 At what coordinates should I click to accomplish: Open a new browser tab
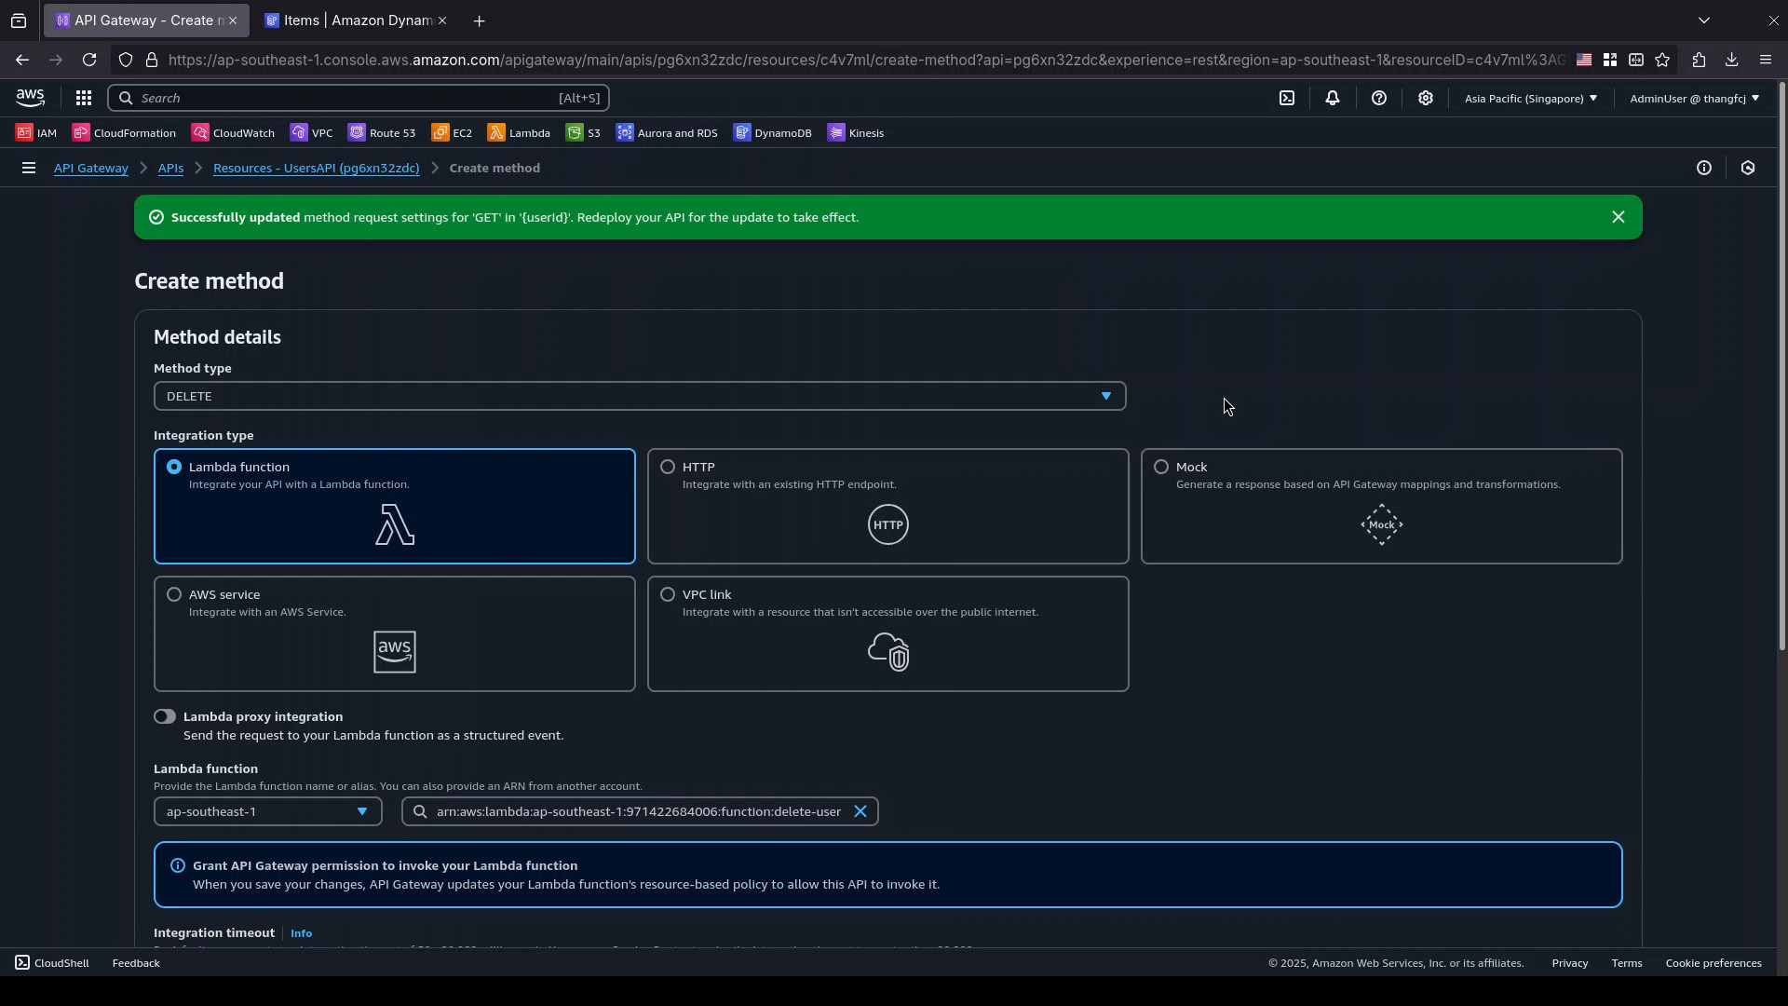480,20
